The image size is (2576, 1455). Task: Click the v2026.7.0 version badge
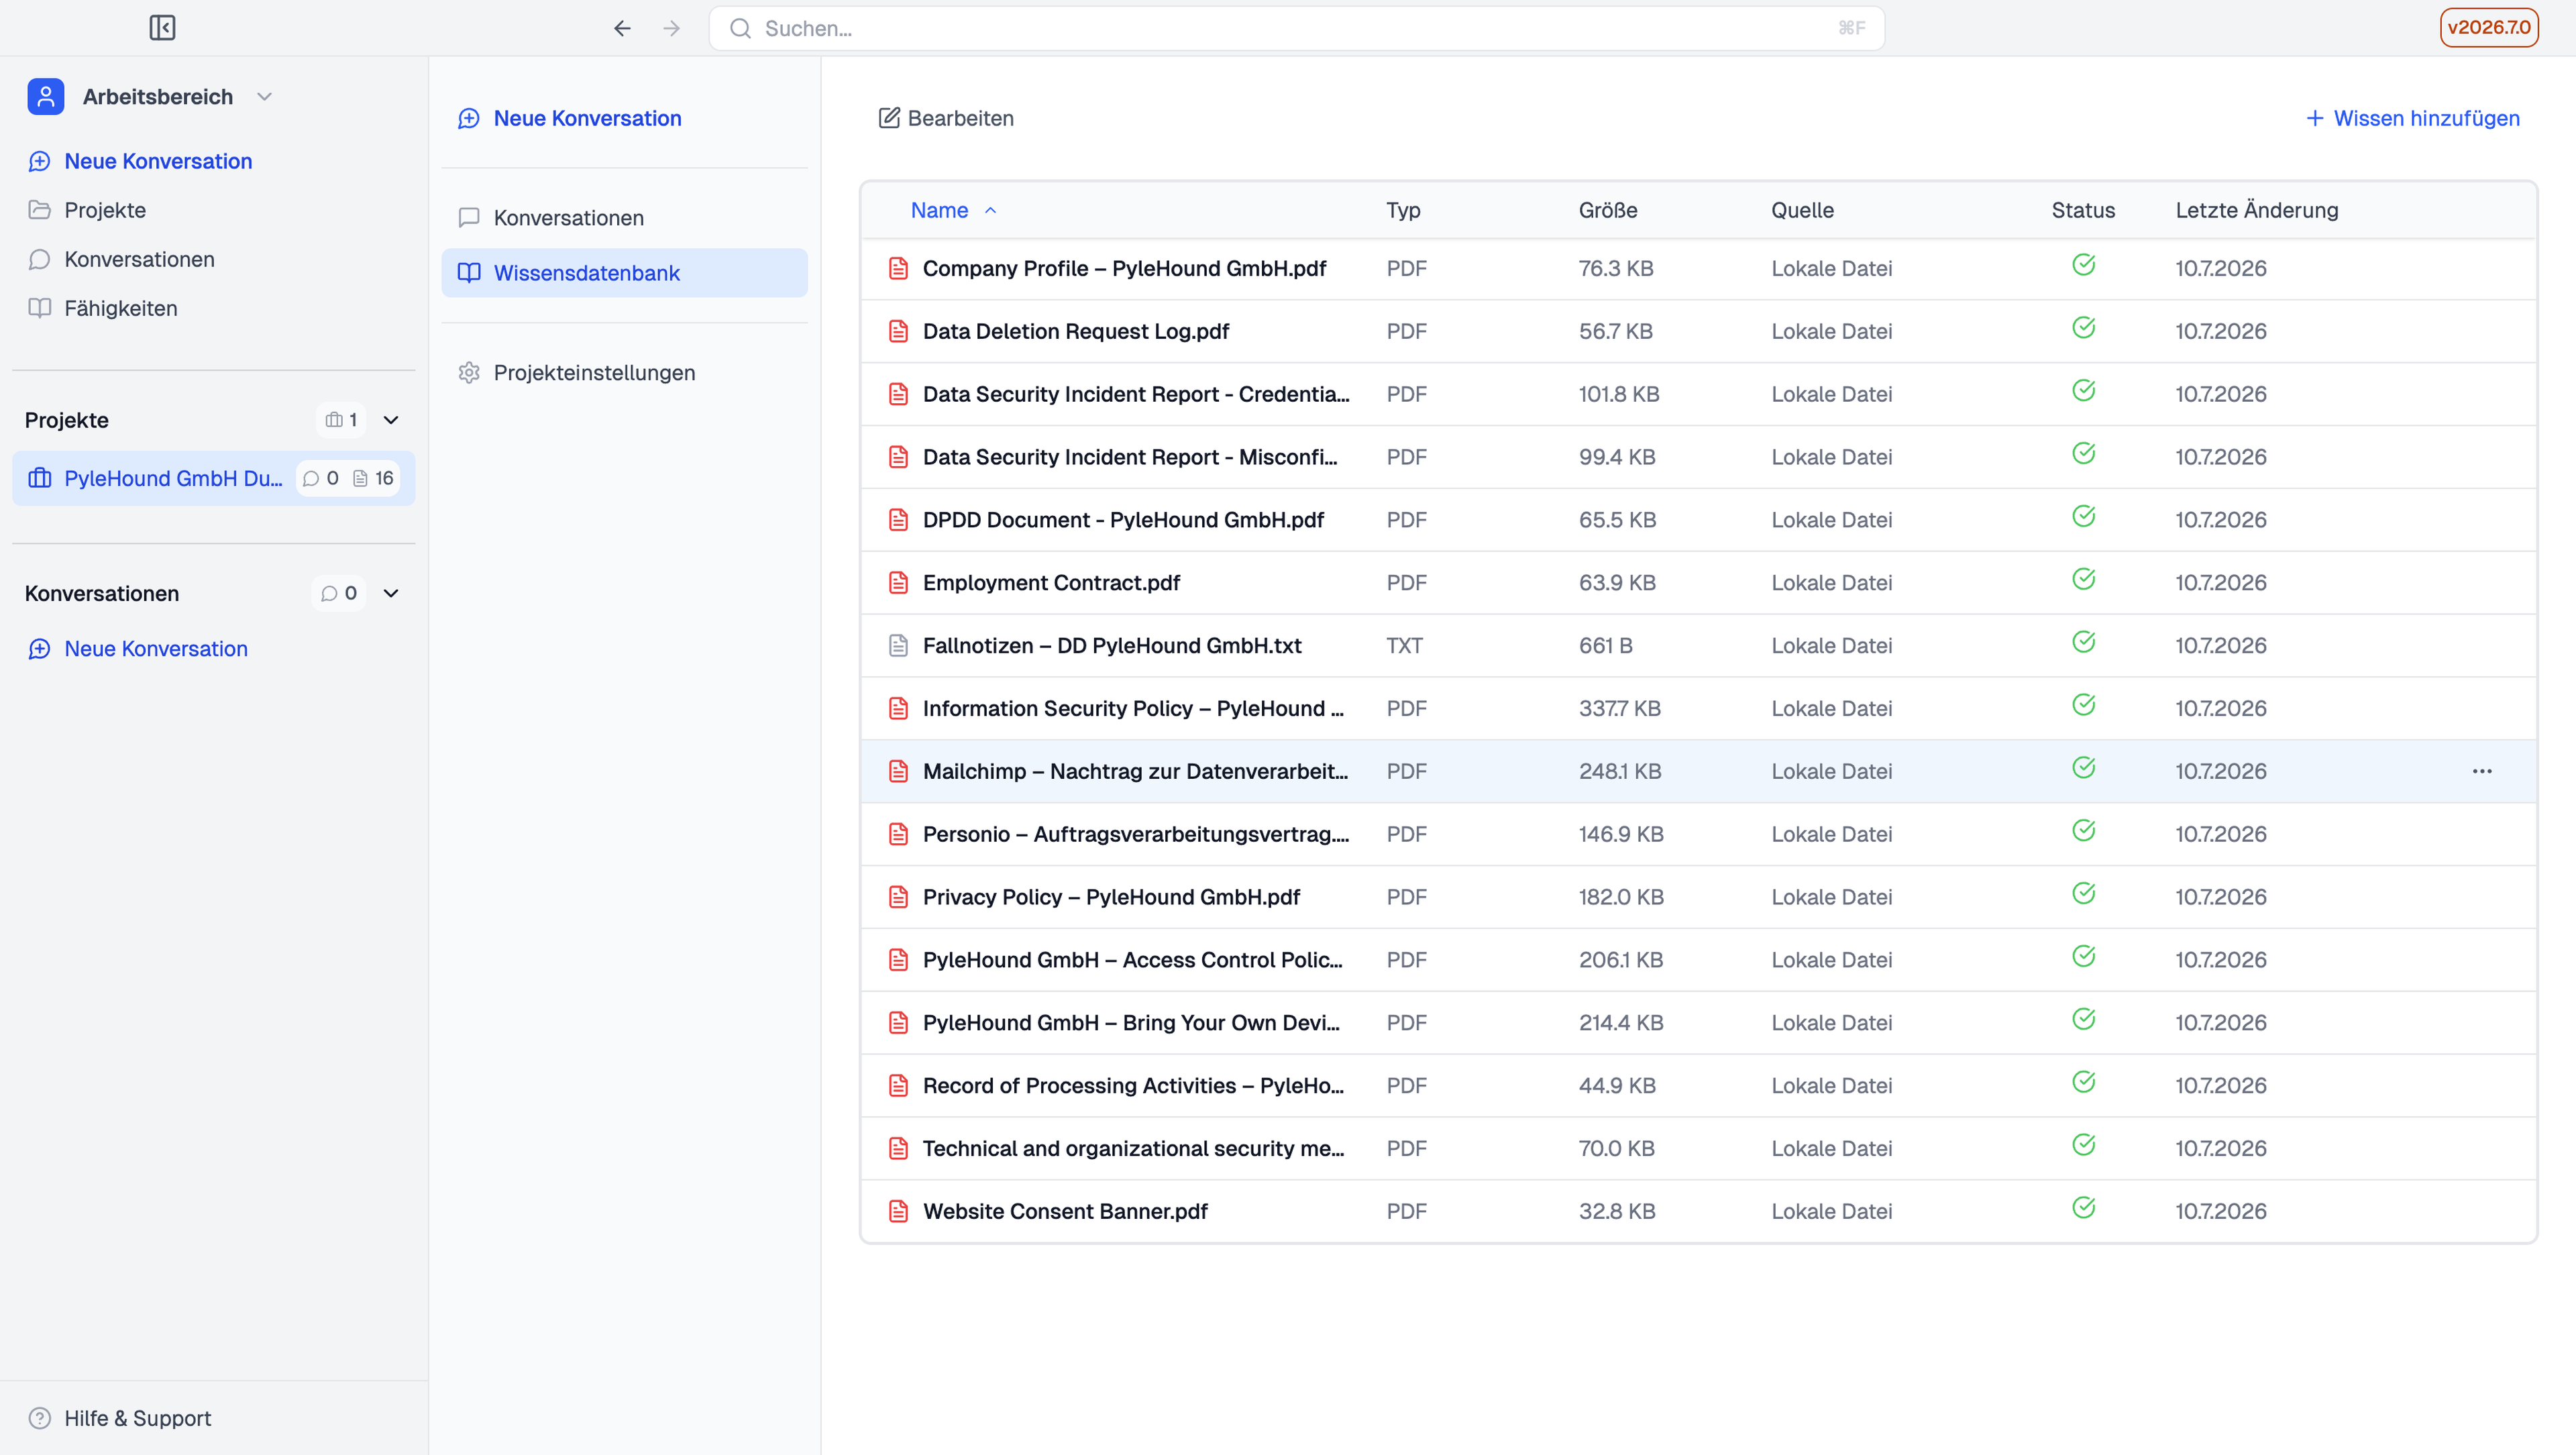pyautogui.click(x=2489, y=28)
